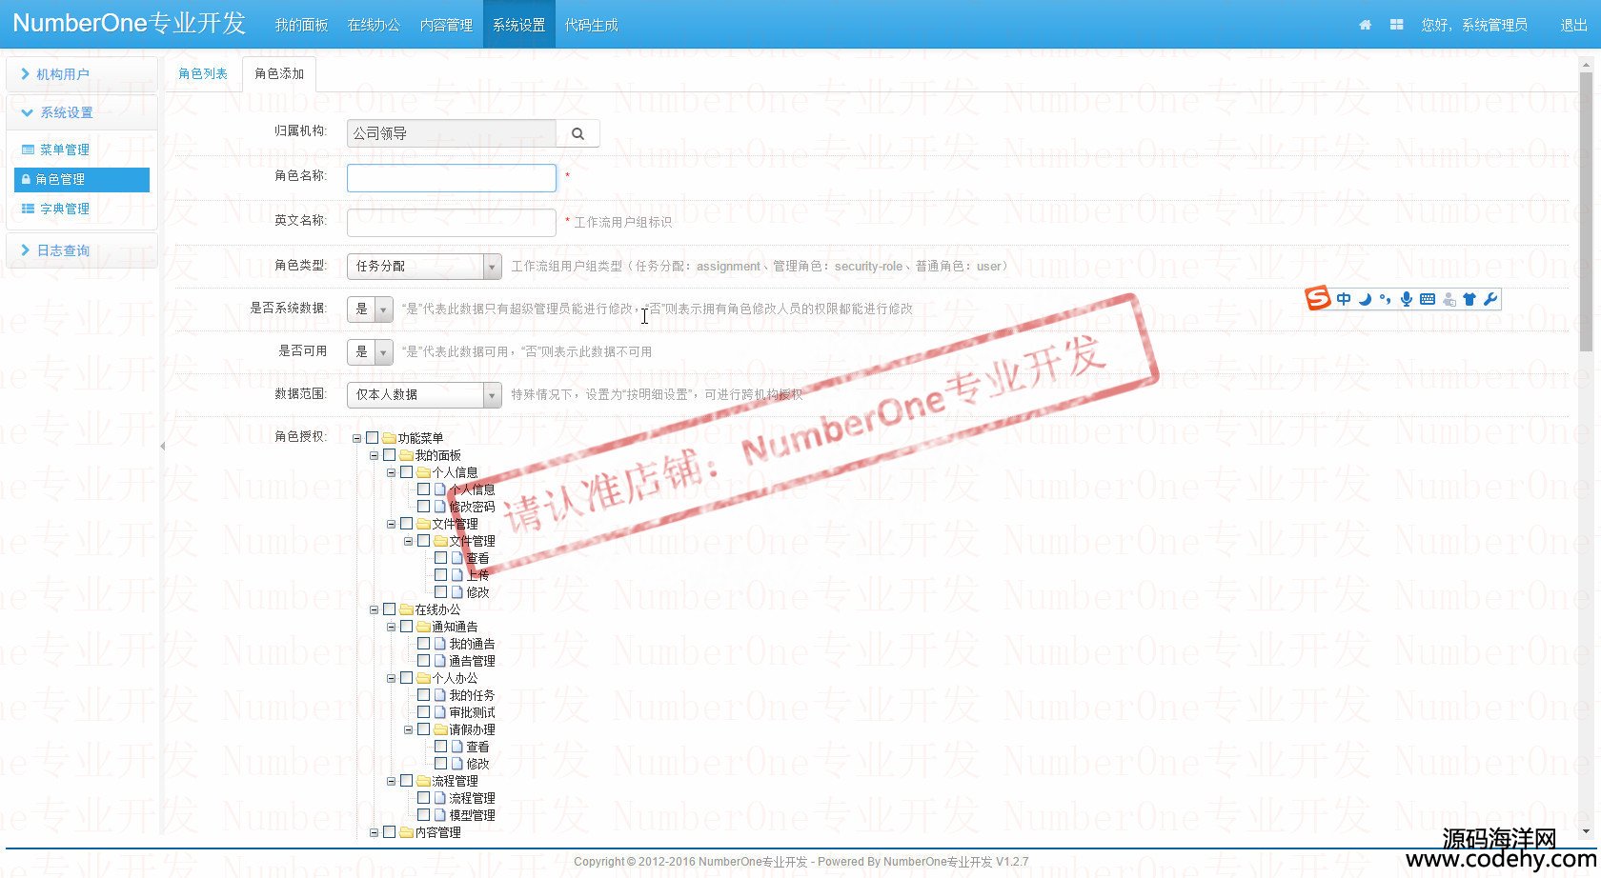Expand the 机构用户 sidebar section
The width and height of the screenshot is (1601, 878).
pos(81,74)
